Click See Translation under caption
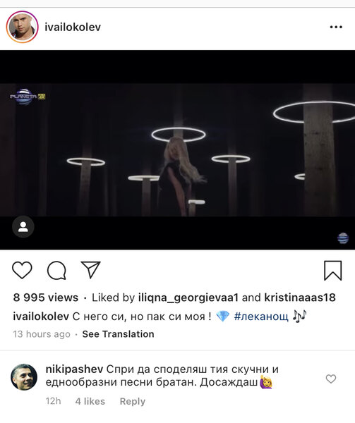The image size is (355, 423). [119, 334]
